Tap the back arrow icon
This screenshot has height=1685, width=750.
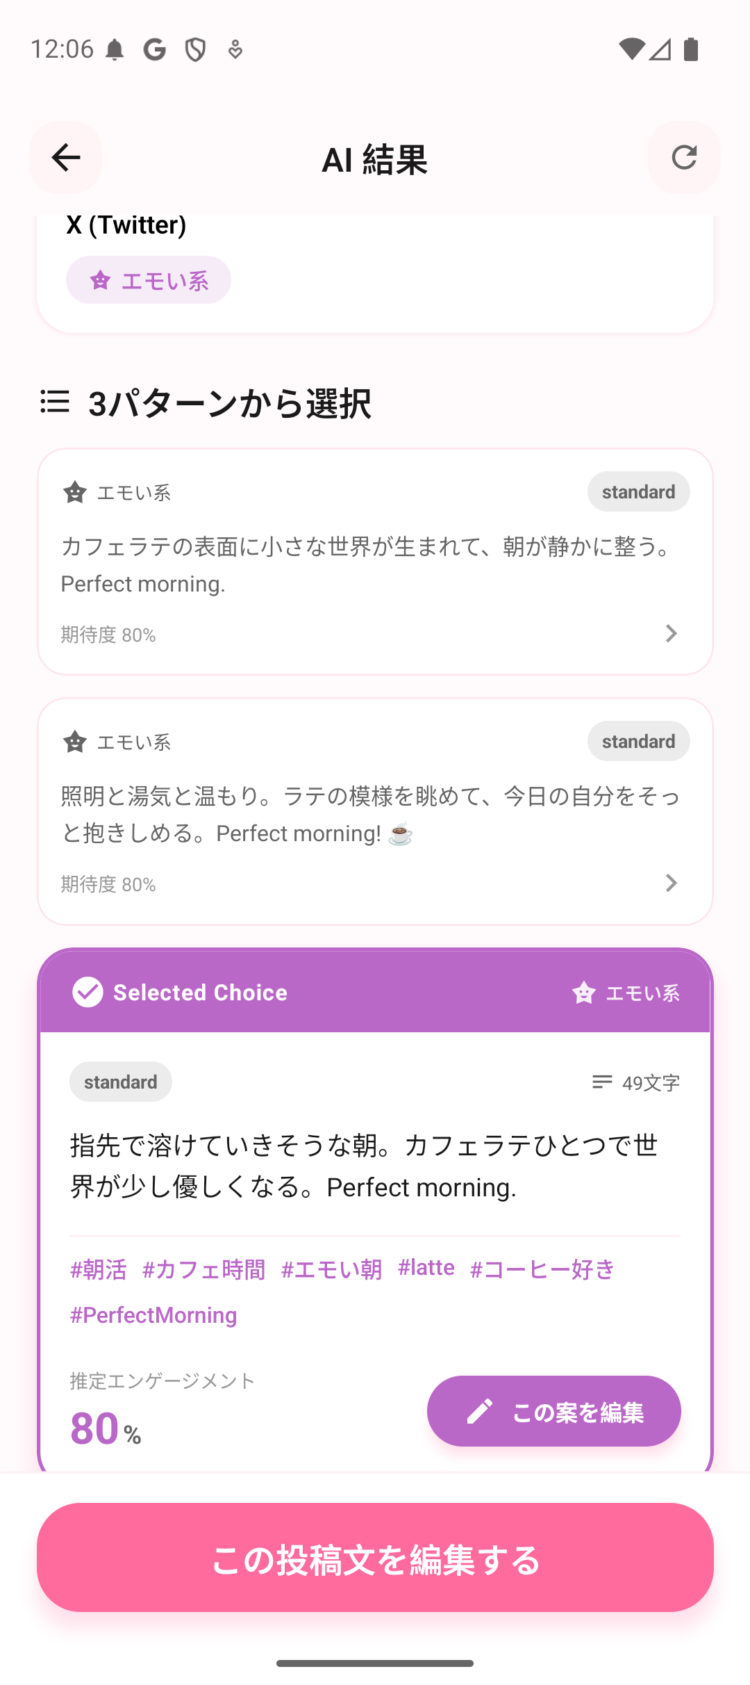[x=66, y=158]
